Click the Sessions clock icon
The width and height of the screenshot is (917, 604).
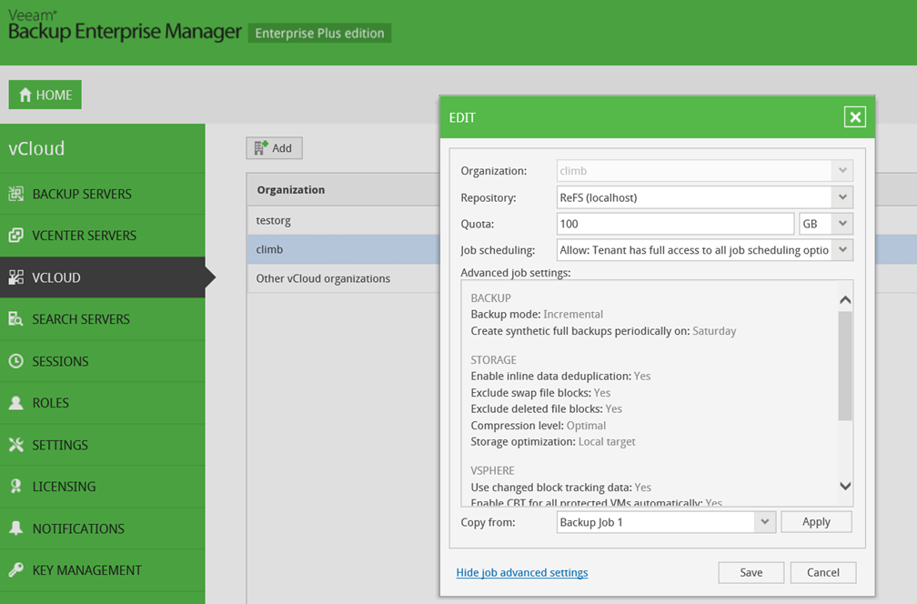[x=15, y=361]
